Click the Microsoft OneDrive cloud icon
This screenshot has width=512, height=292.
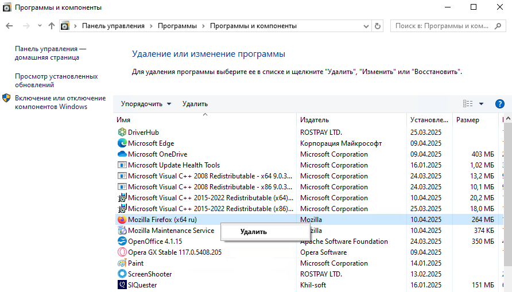(122, 154)
